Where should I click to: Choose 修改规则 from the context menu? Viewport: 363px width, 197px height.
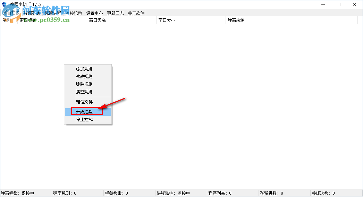pyautogui.click(x=88, y=76)
